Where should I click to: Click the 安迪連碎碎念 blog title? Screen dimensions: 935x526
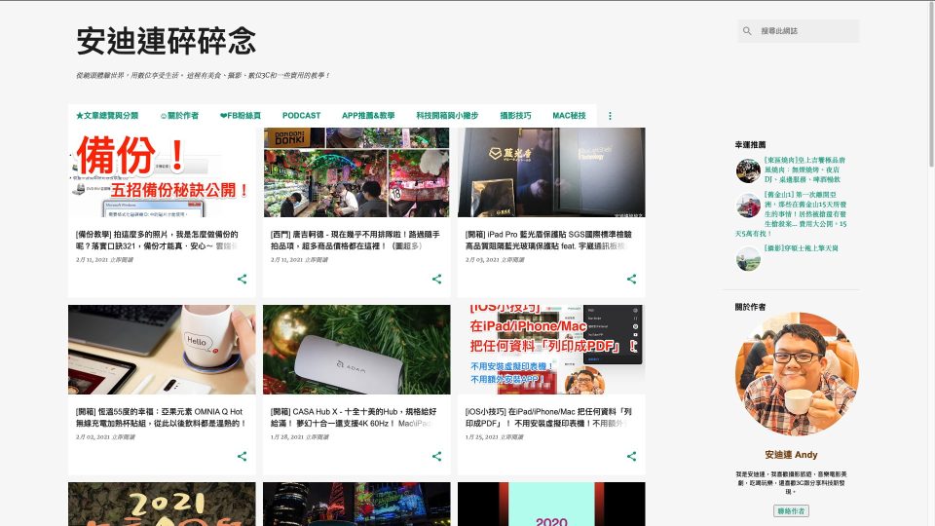(x=167, y=41)
